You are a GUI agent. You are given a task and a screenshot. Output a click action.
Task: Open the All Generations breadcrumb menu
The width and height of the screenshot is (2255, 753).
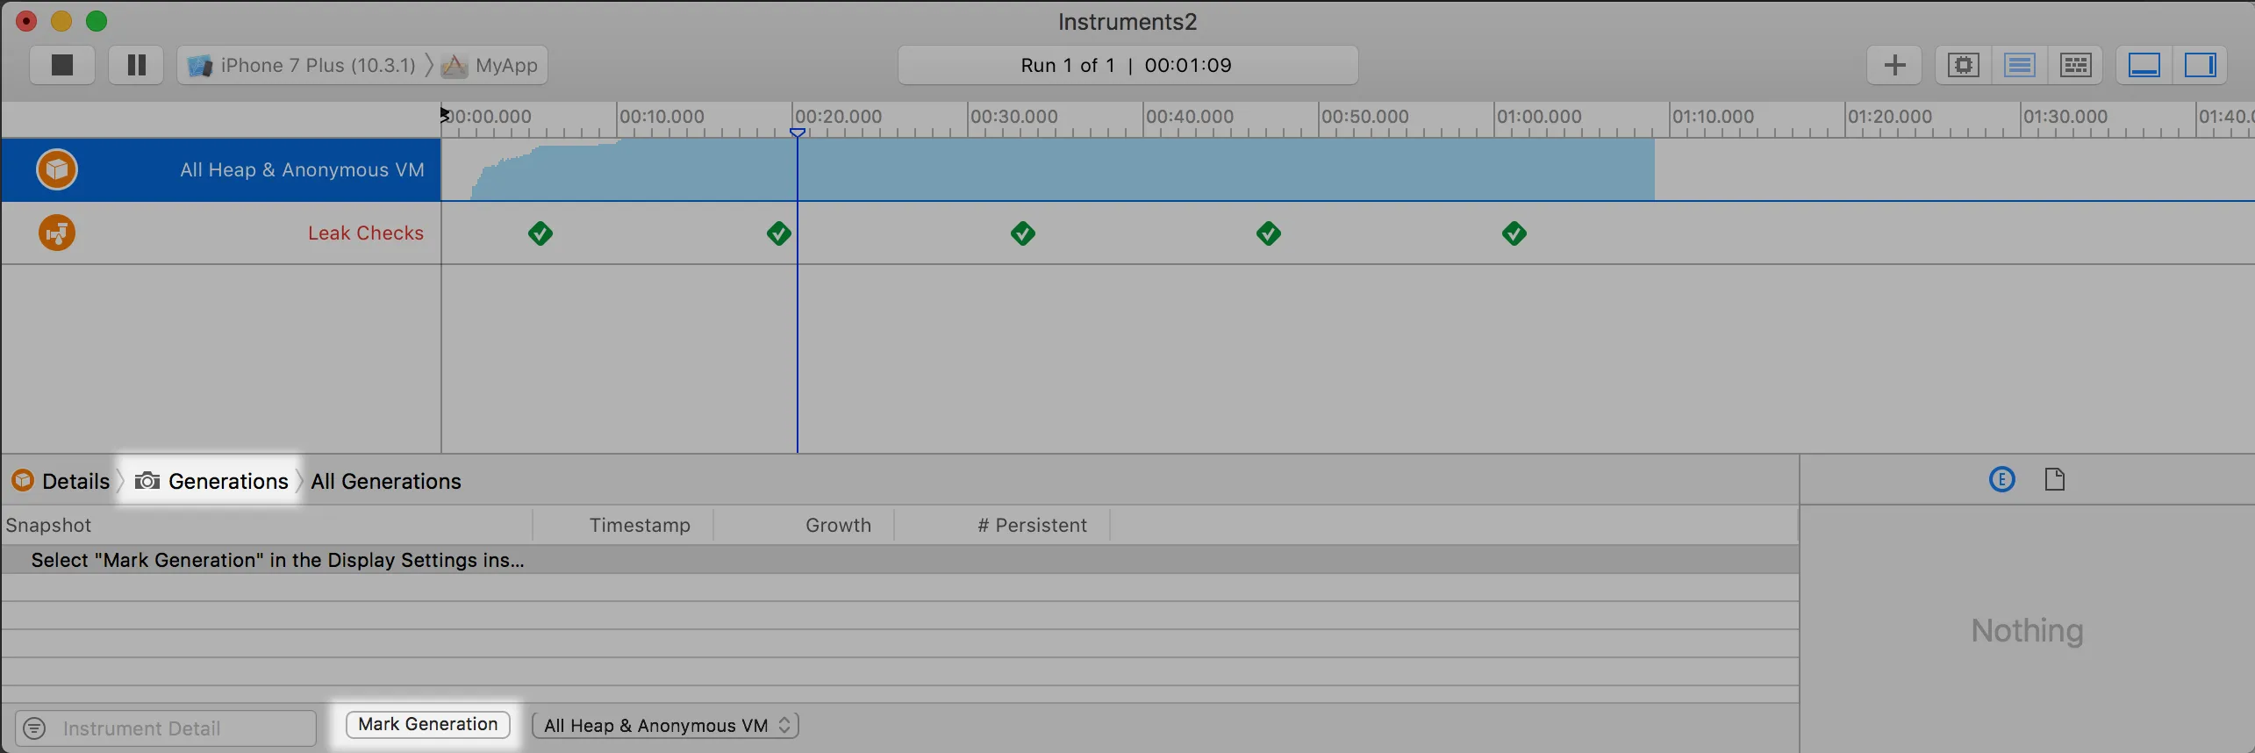[x=385, y=481]
